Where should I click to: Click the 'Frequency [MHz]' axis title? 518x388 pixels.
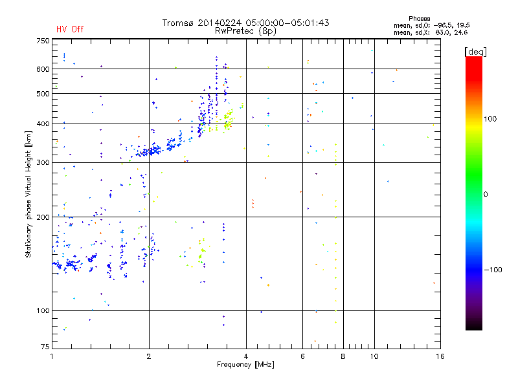(x=245, y=365)
